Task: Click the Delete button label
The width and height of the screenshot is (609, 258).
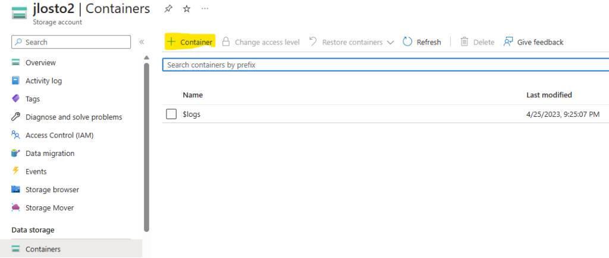Action: coord(484,42)
